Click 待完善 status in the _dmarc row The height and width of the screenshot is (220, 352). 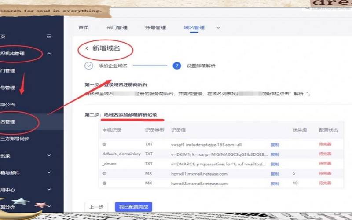325,164
